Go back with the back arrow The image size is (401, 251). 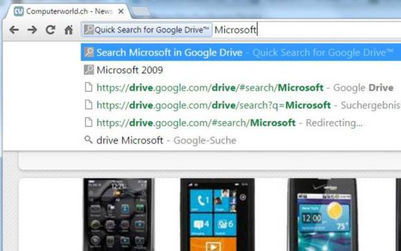click(14, 30)
